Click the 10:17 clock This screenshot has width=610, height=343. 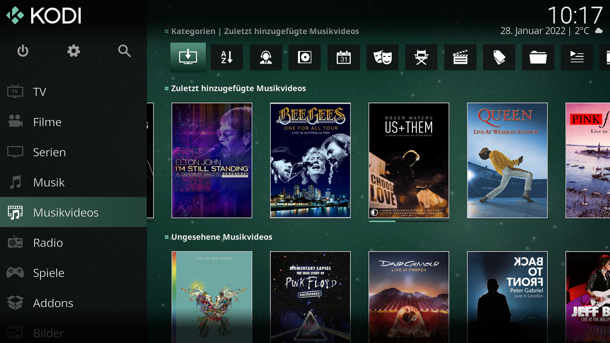coord(575,15)
